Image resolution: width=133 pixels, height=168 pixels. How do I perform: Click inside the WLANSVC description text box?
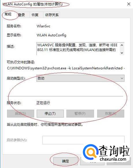(78, 49)
